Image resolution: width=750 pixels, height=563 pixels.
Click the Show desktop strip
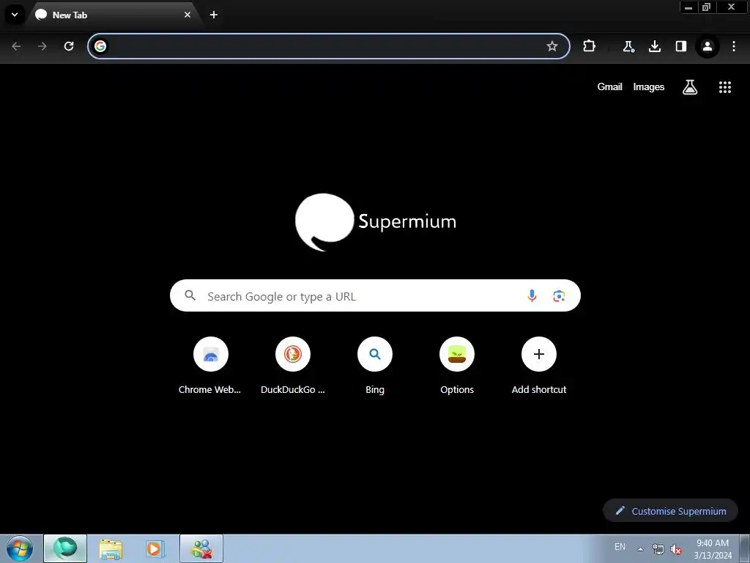point(745,548)
